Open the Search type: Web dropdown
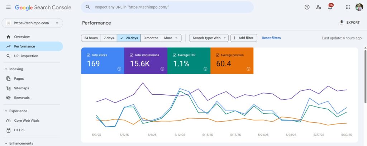 tap(209, 38)
